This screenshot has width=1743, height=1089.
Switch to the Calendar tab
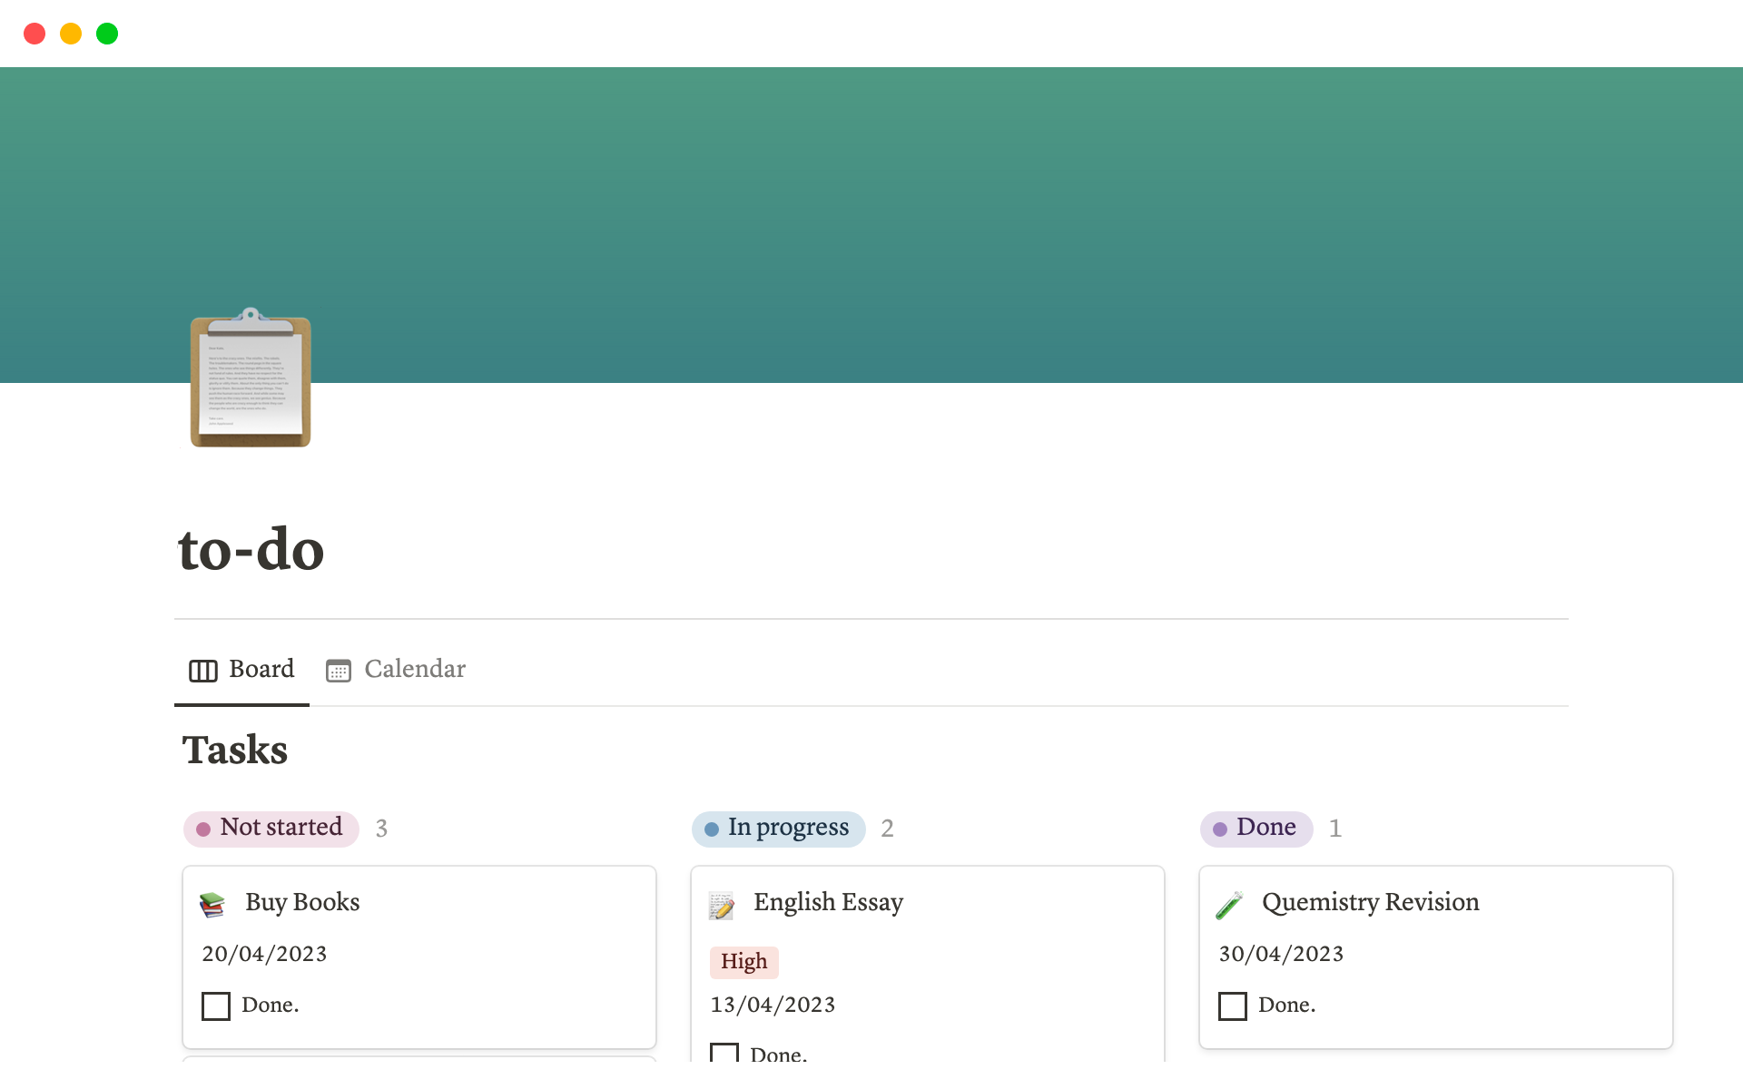[x=414, y=670]
